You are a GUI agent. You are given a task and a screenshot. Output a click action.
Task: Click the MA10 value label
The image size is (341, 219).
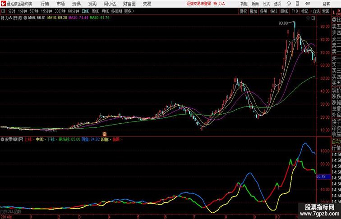pos(57,18)
